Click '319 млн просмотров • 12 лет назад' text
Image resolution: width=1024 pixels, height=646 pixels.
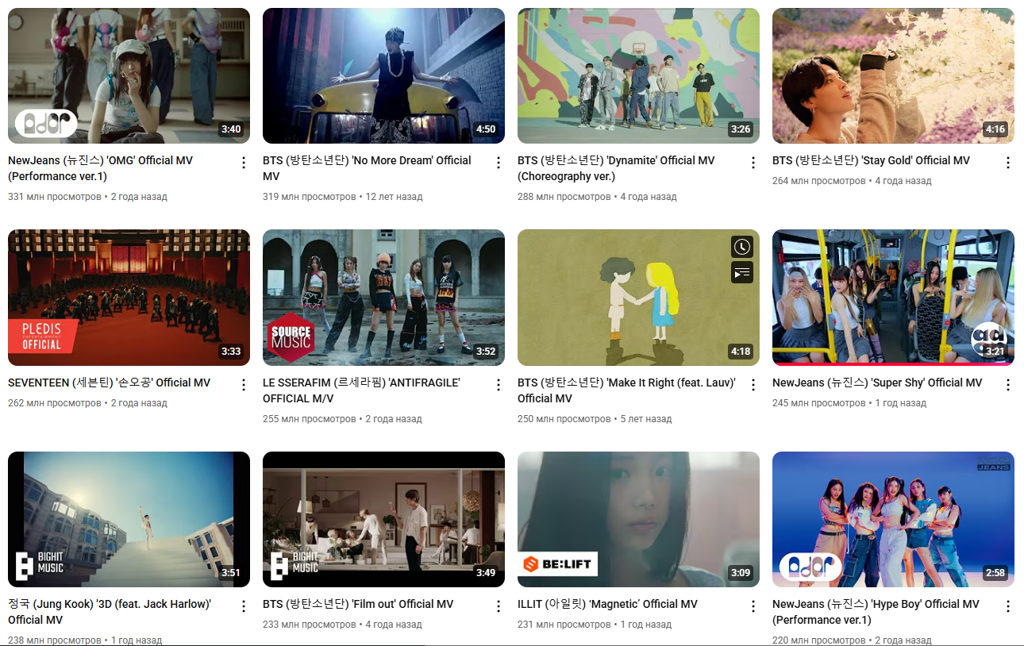pyautogui.click(x=343, y=197)
